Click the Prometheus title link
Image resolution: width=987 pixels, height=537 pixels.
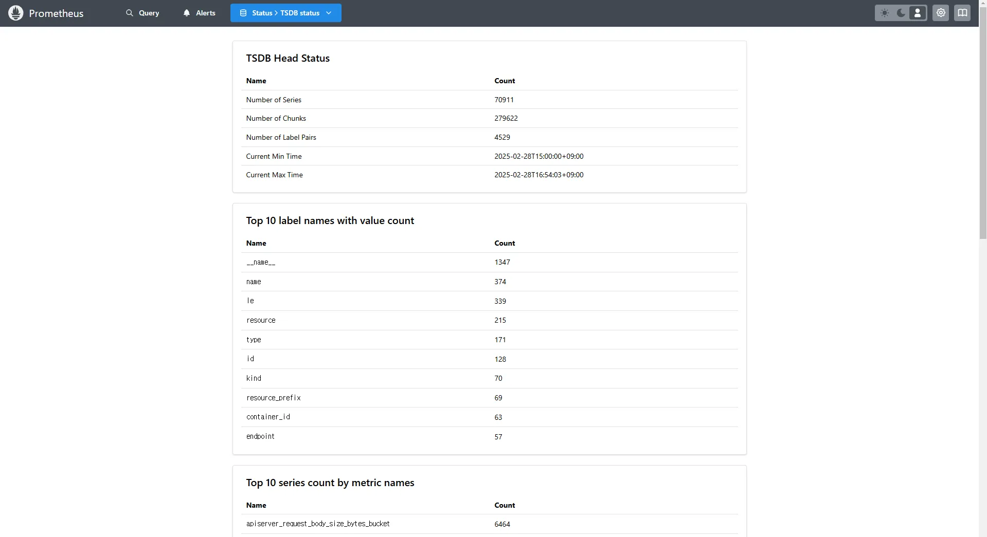pyautogui.click(x=56, y=13)
